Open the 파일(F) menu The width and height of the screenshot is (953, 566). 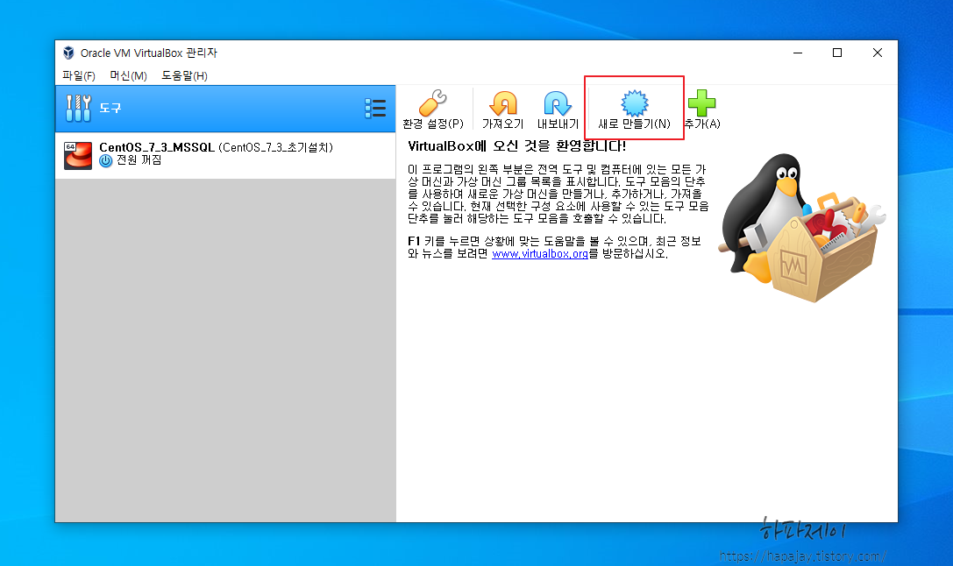[79, 76]
